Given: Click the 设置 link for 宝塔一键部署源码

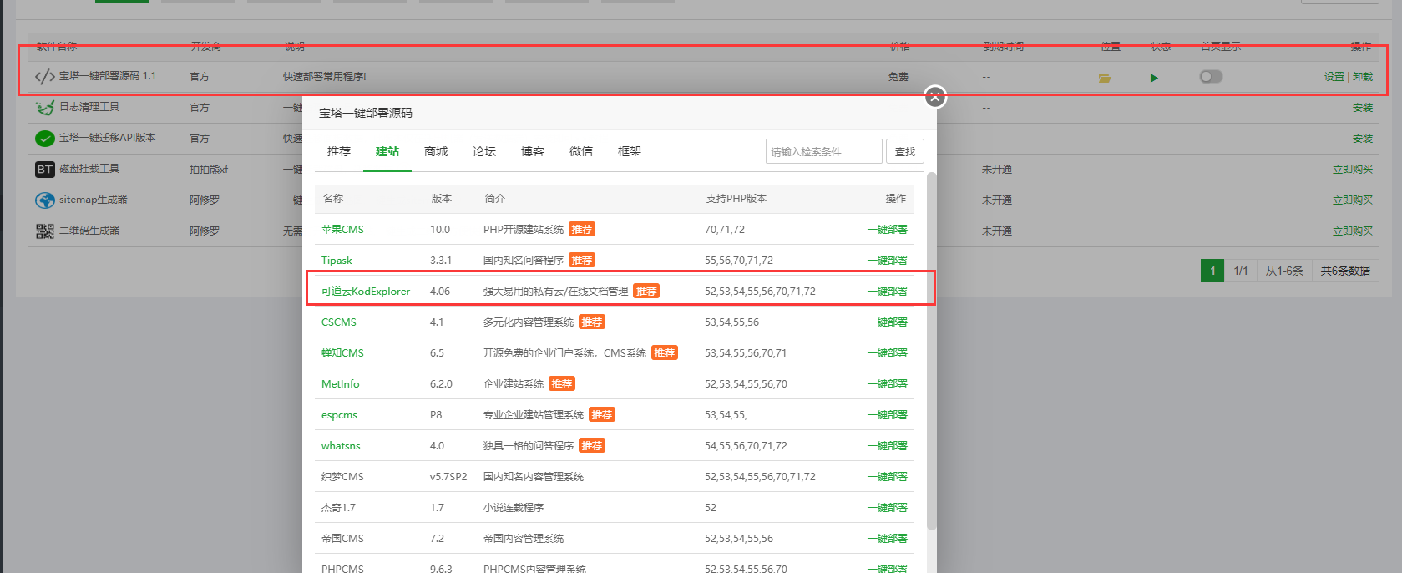Looking at the screenshot, I should pos(1334,77).
